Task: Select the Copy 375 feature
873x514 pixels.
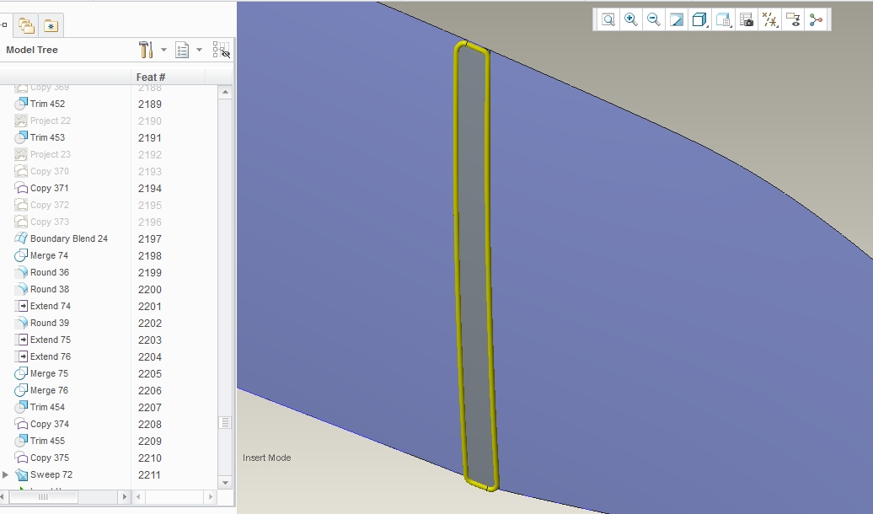Action: pos(50,458)
